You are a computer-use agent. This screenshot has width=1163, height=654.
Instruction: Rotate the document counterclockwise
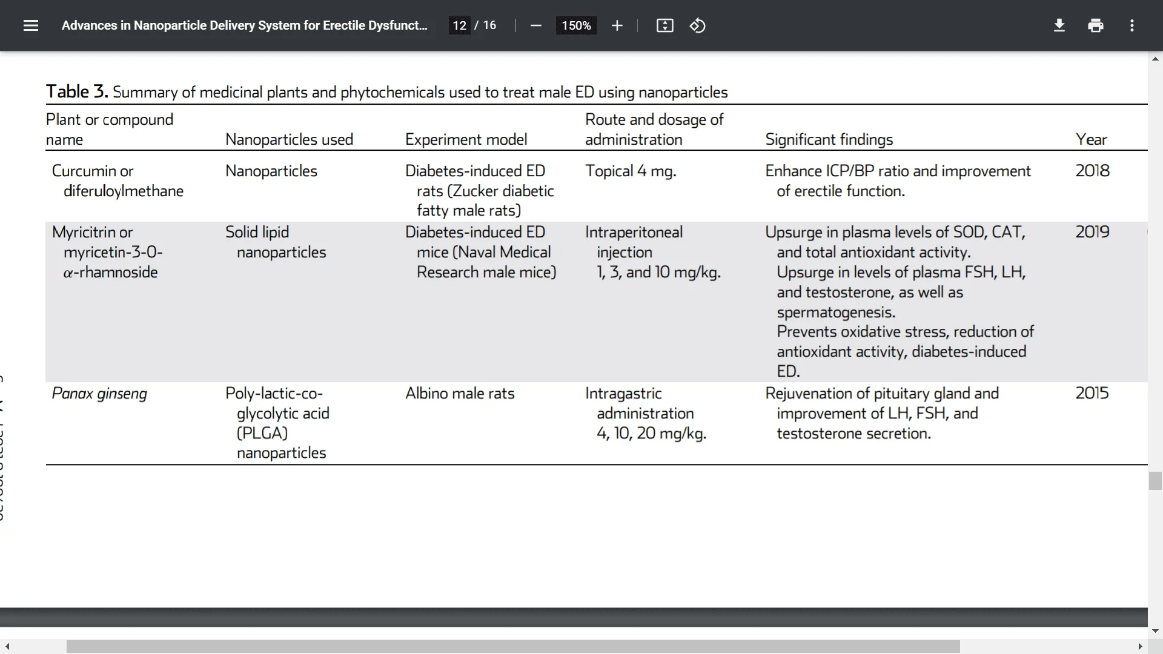[697, 25]
